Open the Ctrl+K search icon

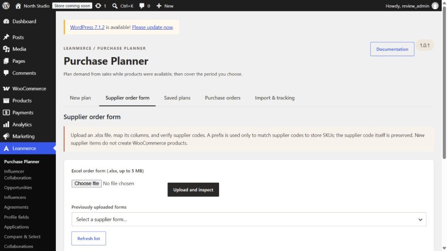tap(115, 6)
